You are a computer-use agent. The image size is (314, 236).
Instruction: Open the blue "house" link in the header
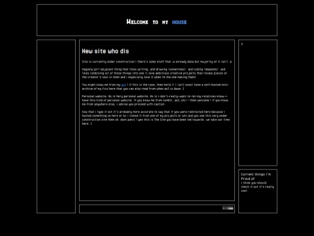(179, 22)
